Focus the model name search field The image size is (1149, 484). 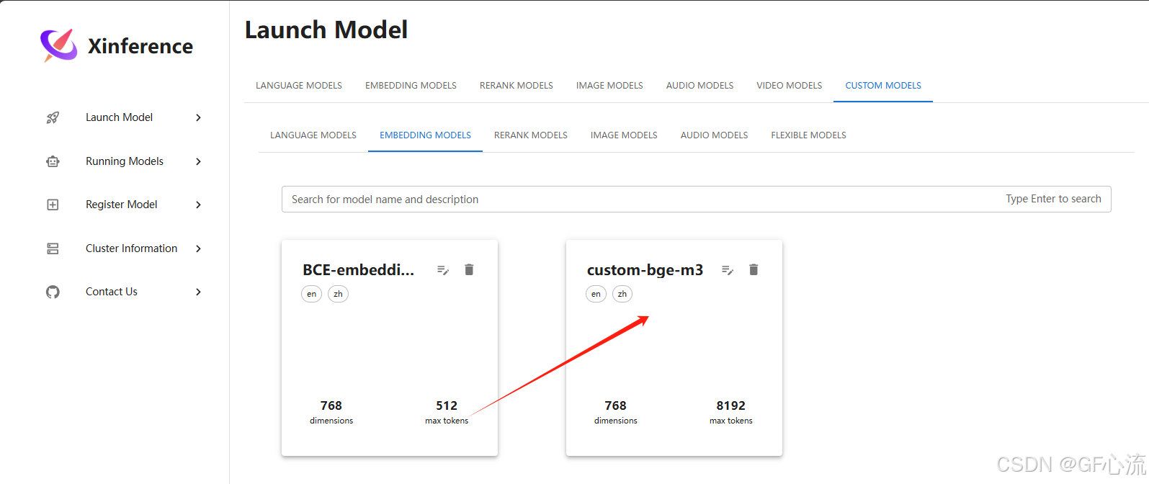coord(696,200)
